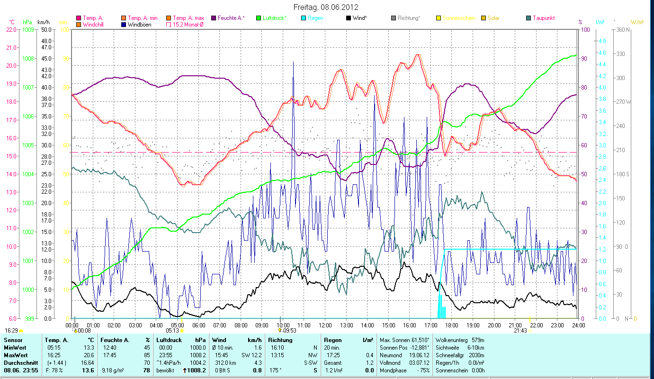The height and width of the screenshot is (379, 654).
Task: Select the 06:00 time axis label
Action: pos(198,325)
